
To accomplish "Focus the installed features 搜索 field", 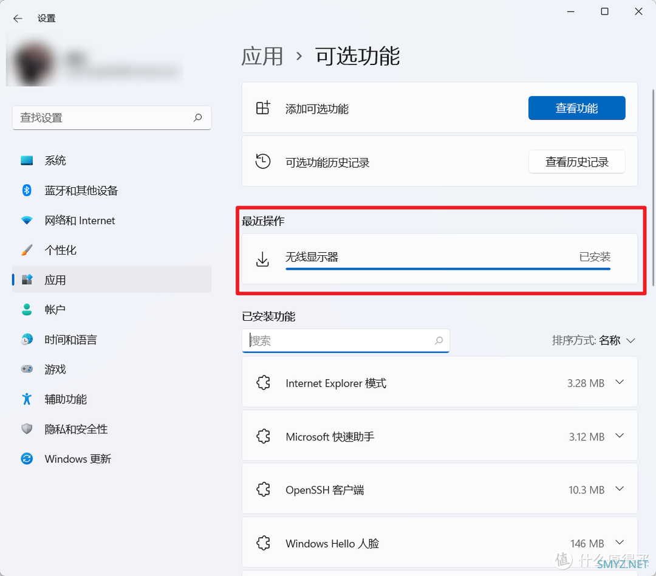I will 340,341.
